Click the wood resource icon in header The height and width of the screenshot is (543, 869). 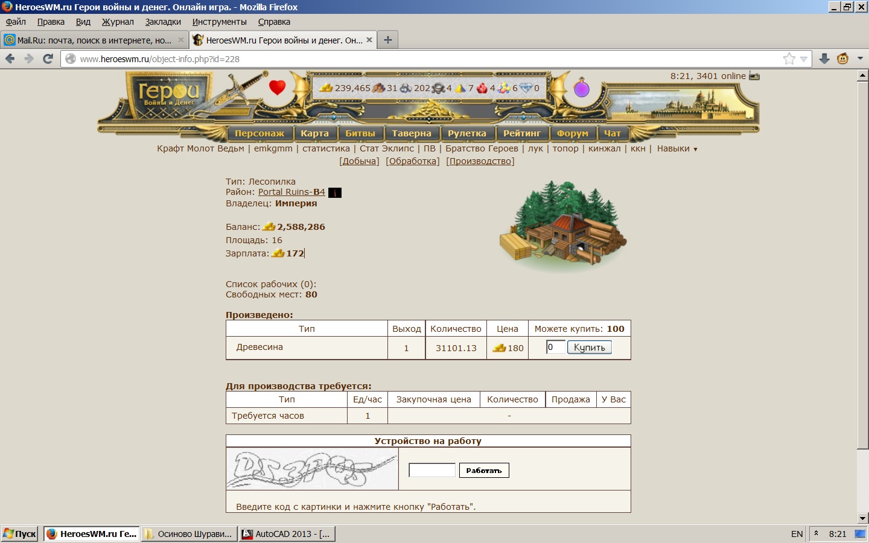[x=378, y=88]
